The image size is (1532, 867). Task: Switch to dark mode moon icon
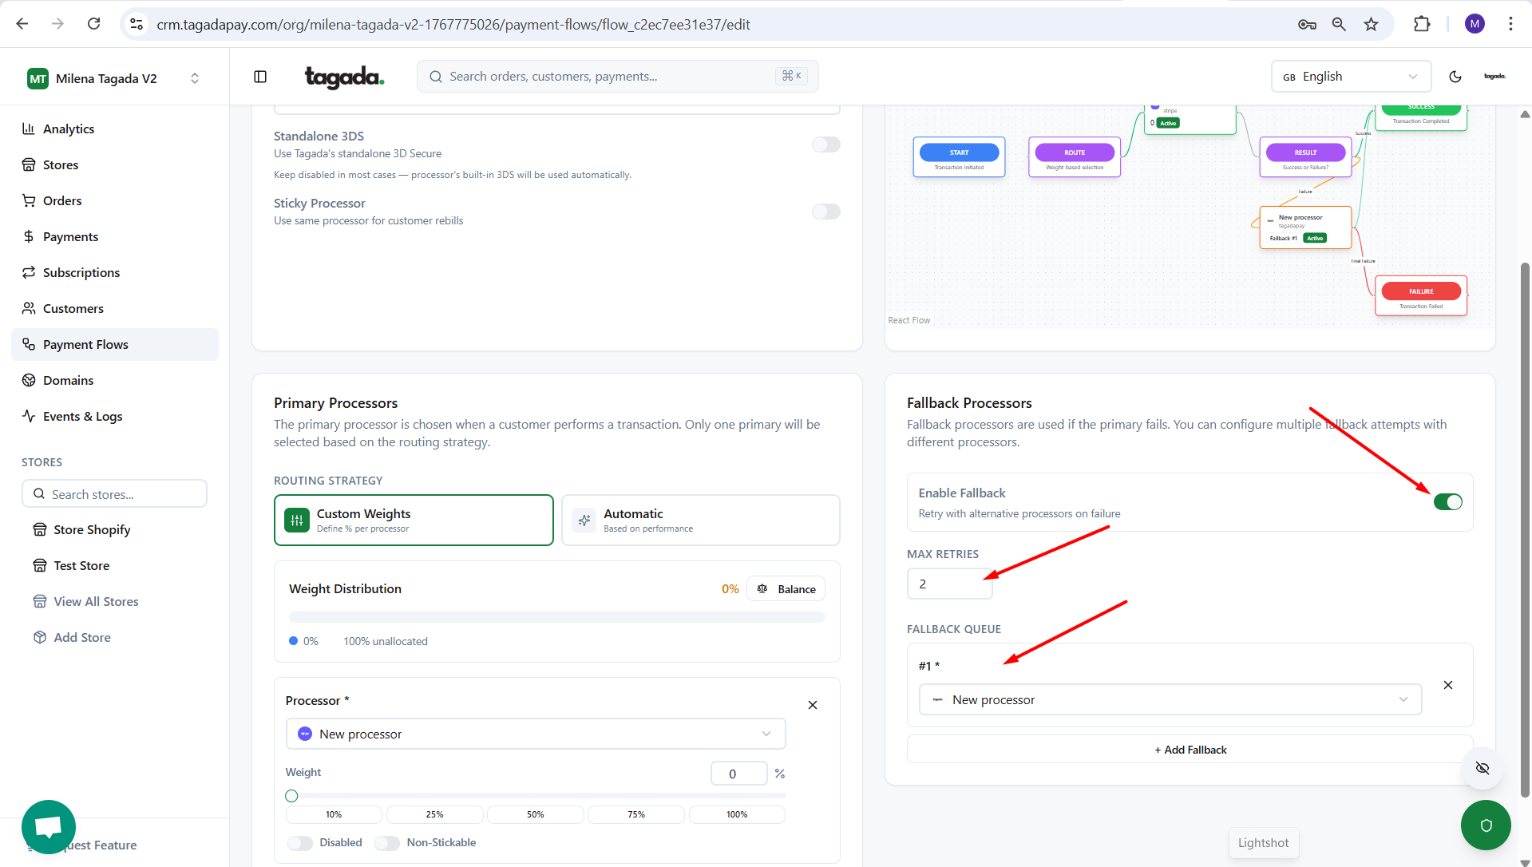point(1455,77)
